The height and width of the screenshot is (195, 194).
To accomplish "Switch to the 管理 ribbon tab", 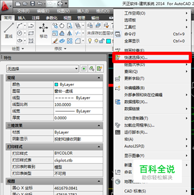I will coord(81,18).
